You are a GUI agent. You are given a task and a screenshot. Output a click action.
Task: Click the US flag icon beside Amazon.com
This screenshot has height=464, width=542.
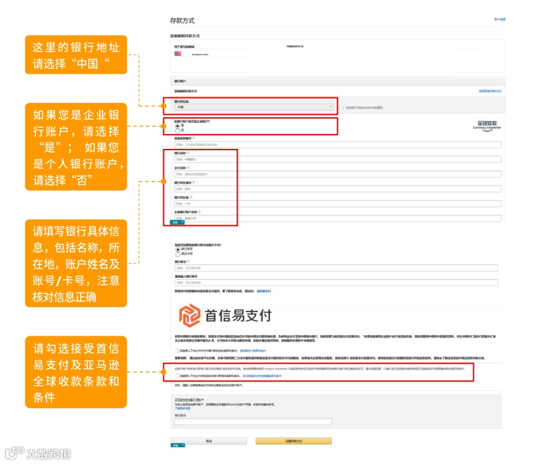tap(178, 53)
